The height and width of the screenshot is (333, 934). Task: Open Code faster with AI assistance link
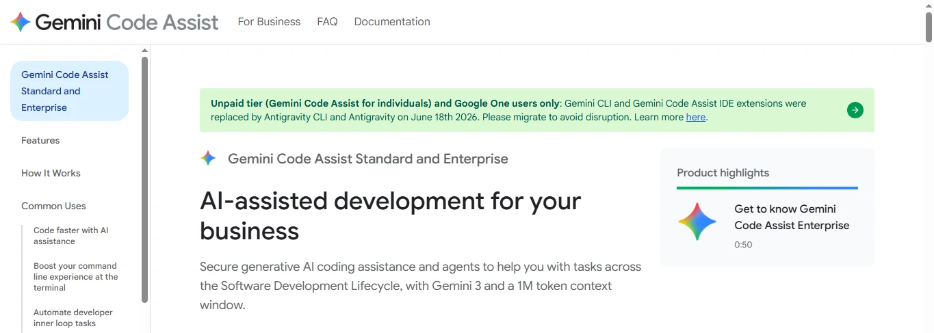tap(71, 236)
